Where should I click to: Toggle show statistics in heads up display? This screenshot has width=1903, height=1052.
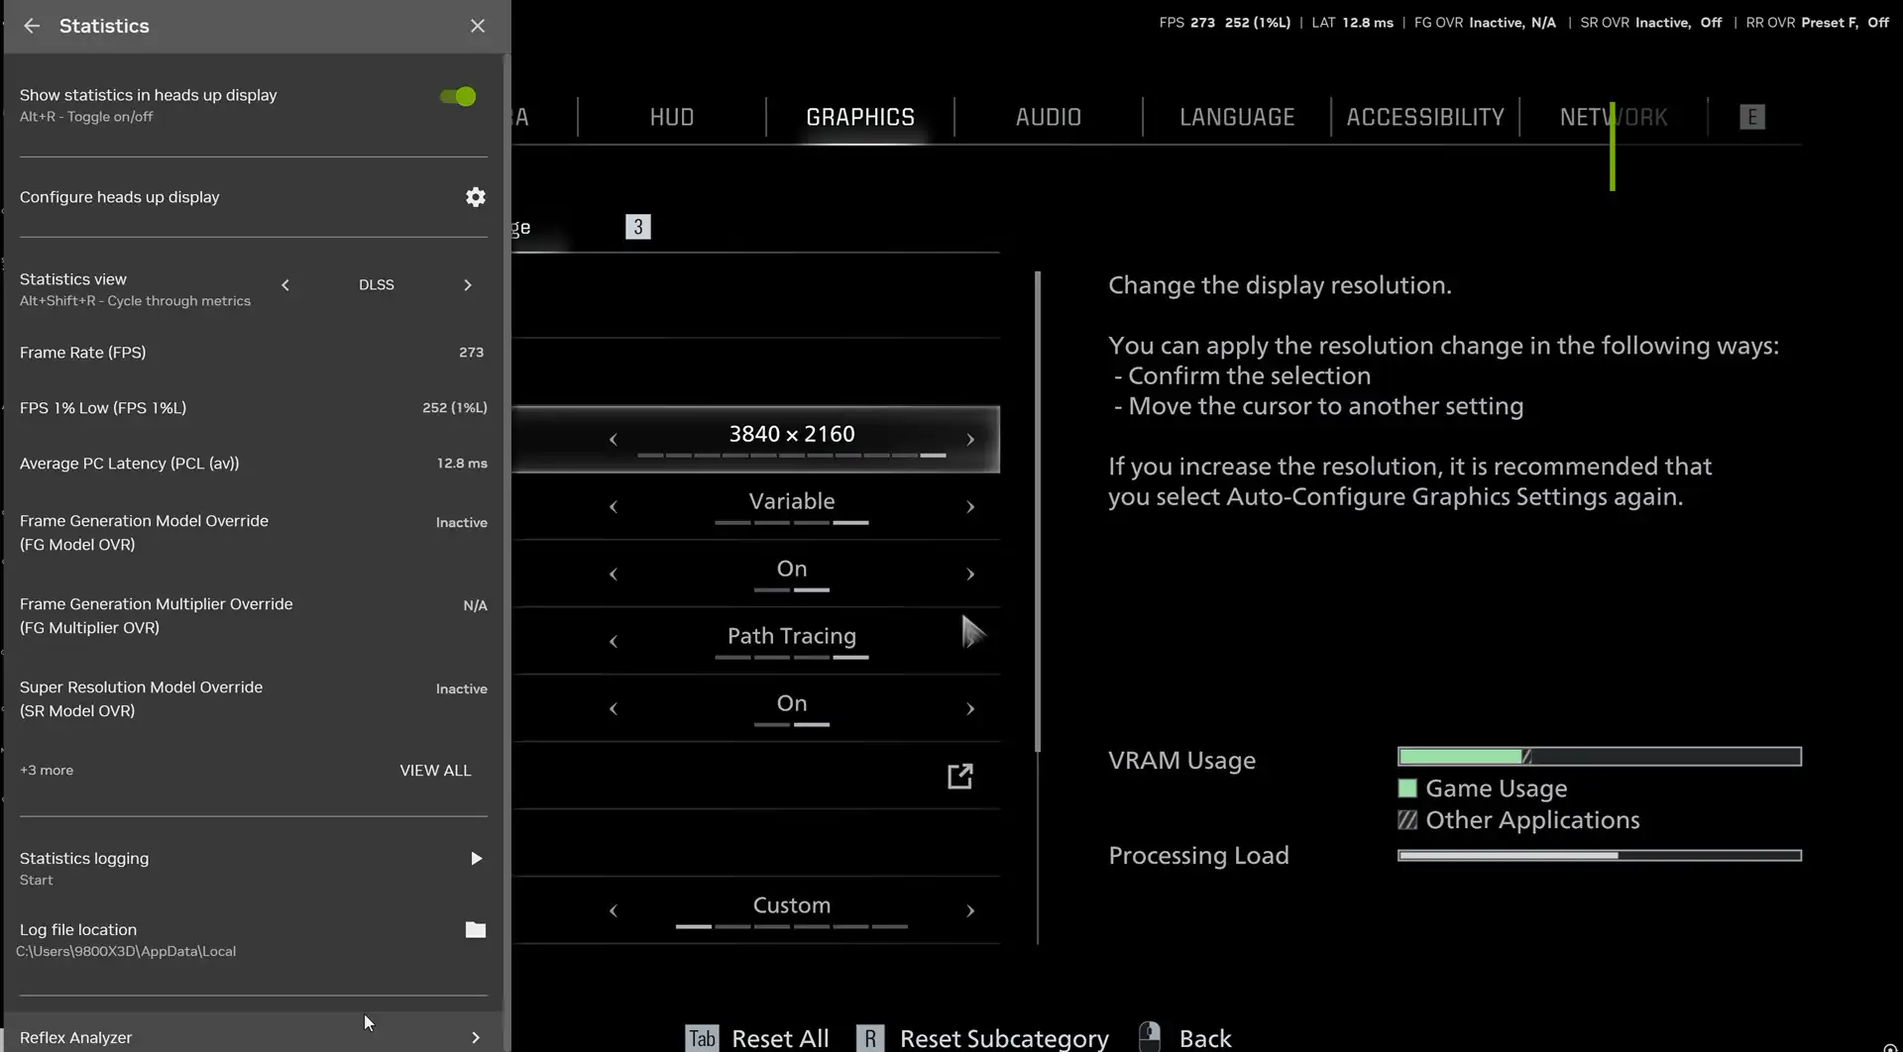458,96
